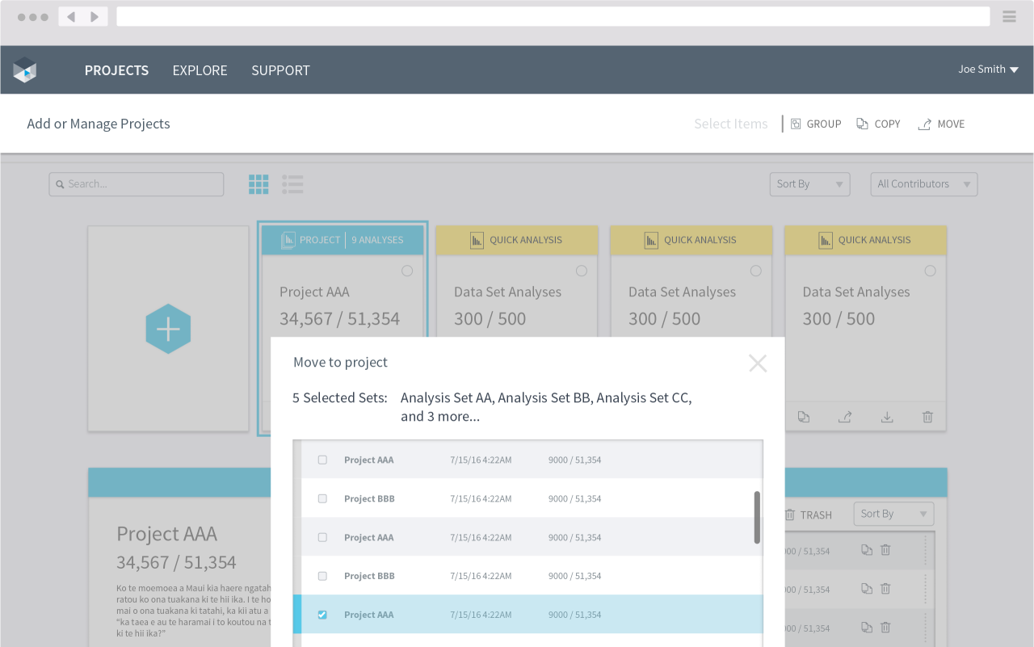This screenshot has width=1034, height=647.
Task: Click the hexagon plus icon to add project
Action: coord(168,329)
